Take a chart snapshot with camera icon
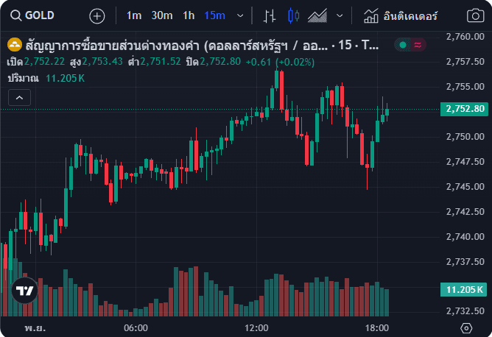Image resolution: width=492 pixels, height=337 pixels. pyautogui.click(x=475, y=15)
